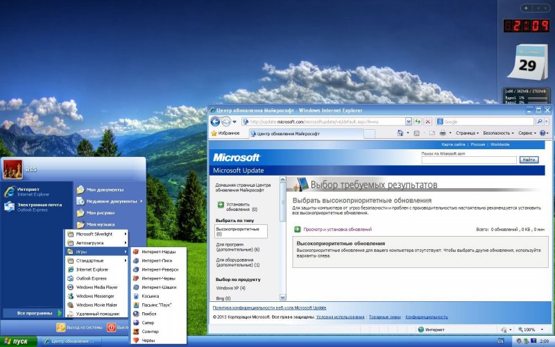Launch Интернет-Пики game
Viewport: 555px width, 347px height.
(159, 261)
